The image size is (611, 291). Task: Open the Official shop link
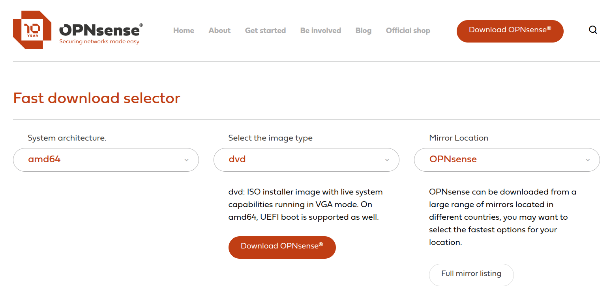tap(408, 31)
